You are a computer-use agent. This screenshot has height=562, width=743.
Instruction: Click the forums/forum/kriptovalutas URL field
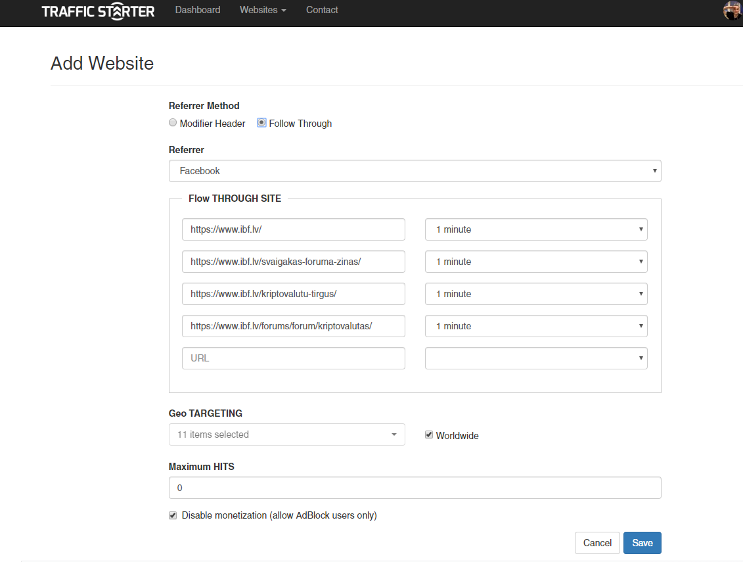(293, 326)
